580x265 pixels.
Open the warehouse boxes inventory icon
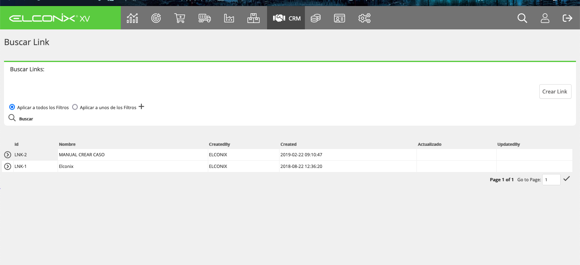click(x=253, y=18)
